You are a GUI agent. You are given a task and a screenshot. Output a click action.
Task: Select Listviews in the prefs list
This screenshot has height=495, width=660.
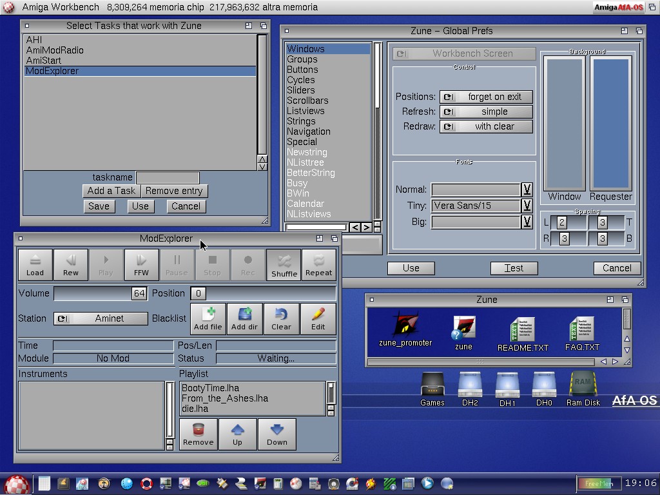pos(306,111)
